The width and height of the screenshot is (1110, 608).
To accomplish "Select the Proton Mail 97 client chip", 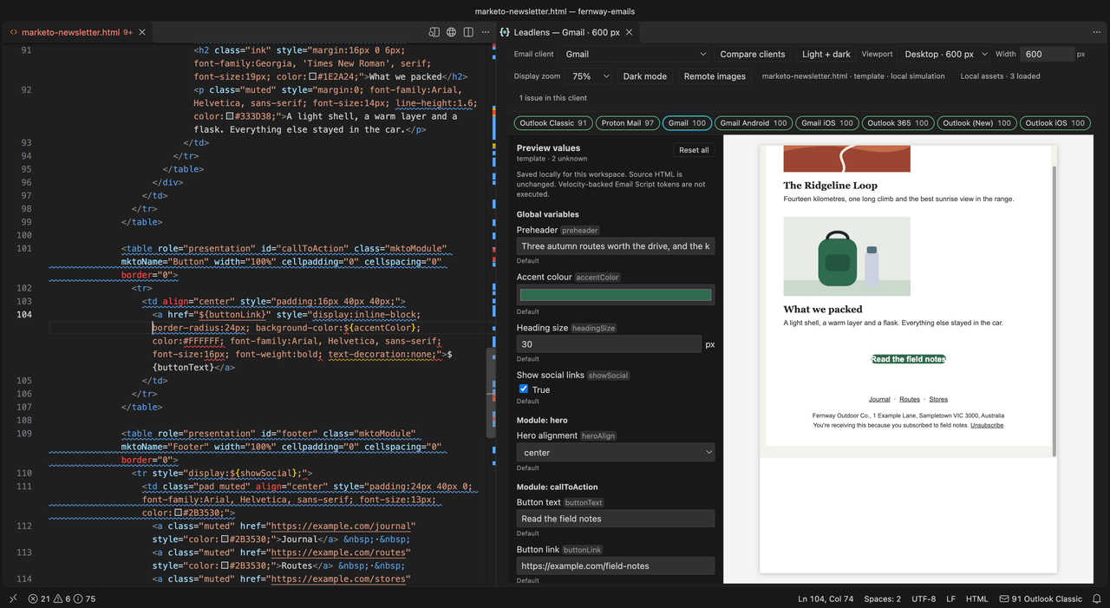I will point(628,123).
